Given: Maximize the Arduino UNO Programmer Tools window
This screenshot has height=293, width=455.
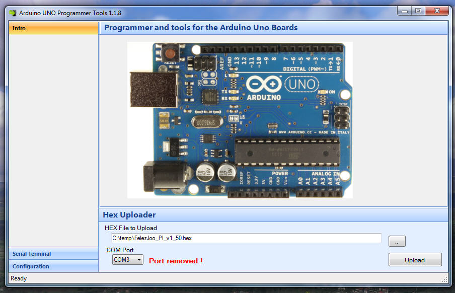Looking at the screenshot, I should [418, 11].
